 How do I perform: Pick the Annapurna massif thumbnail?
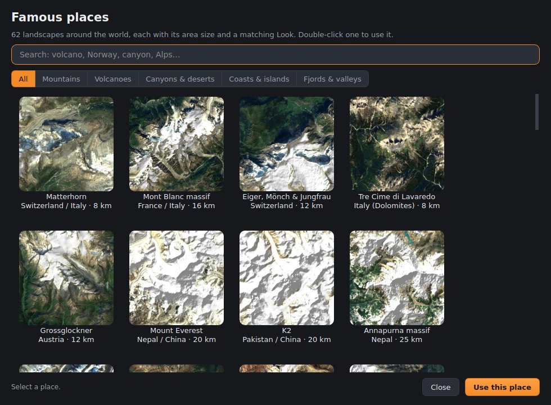[x=397, y=278]
